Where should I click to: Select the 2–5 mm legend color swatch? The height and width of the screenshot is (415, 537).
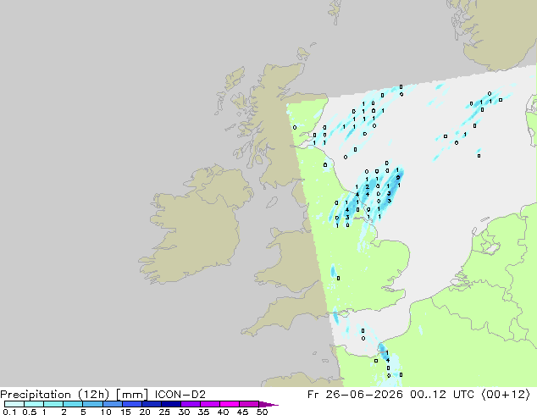click(x=73, y=404)
